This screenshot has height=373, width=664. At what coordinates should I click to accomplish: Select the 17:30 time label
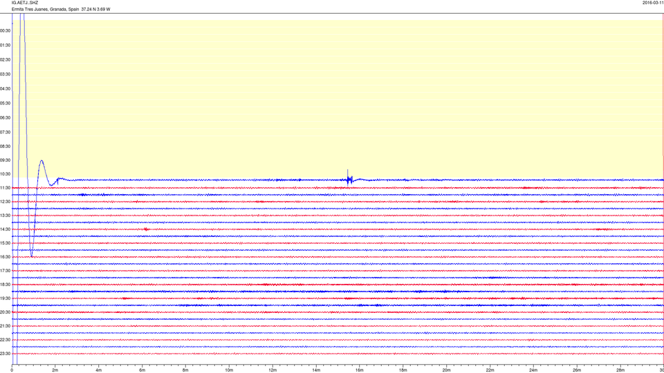tap(5, 271)
